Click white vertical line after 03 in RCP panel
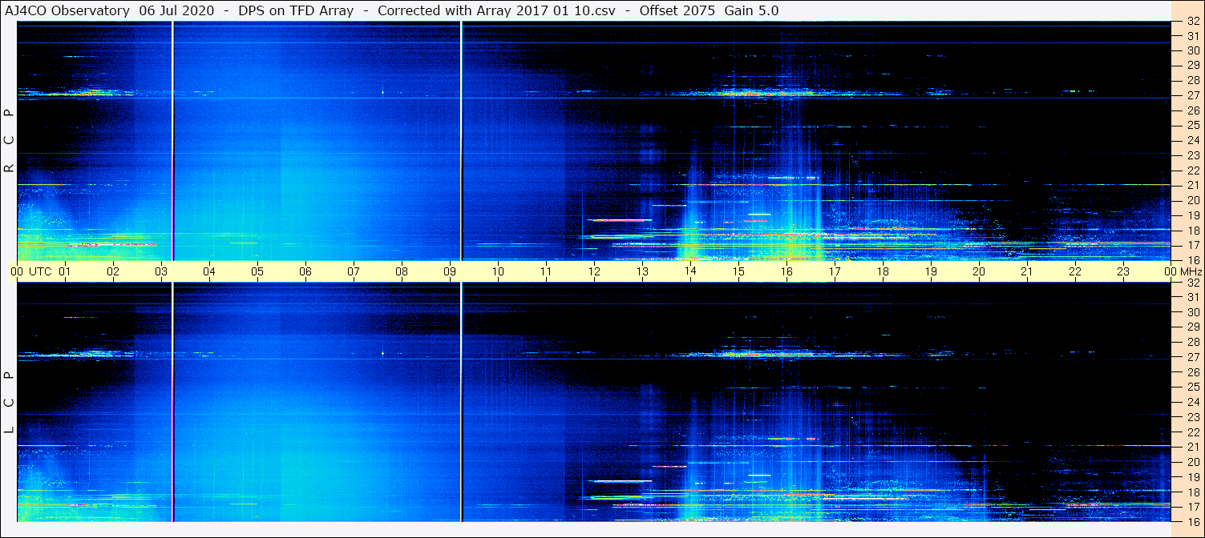Screen dimensions: 1205x538 [x=173, y=141]
